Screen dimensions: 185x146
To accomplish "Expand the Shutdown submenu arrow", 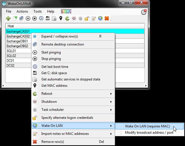I will (111, 102).
